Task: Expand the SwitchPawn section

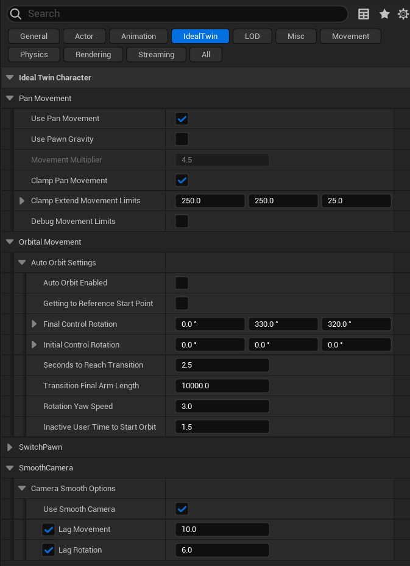Action: coord(10,447)
